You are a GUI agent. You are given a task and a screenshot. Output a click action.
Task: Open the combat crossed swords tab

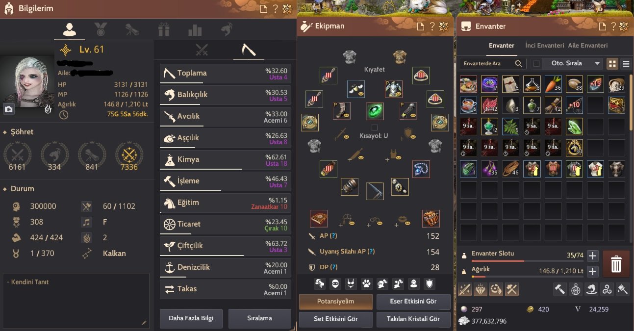(202, 50)
